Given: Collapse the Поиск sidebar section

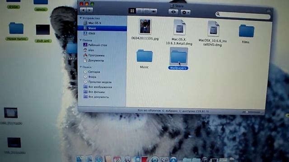Looking at the screenshot, I should point(80,67).
